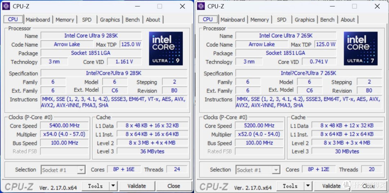Select CPU tab in left CPU-Z window
Image resolution: width=389 pixels, height=193 pixels.
pos(13,19)
